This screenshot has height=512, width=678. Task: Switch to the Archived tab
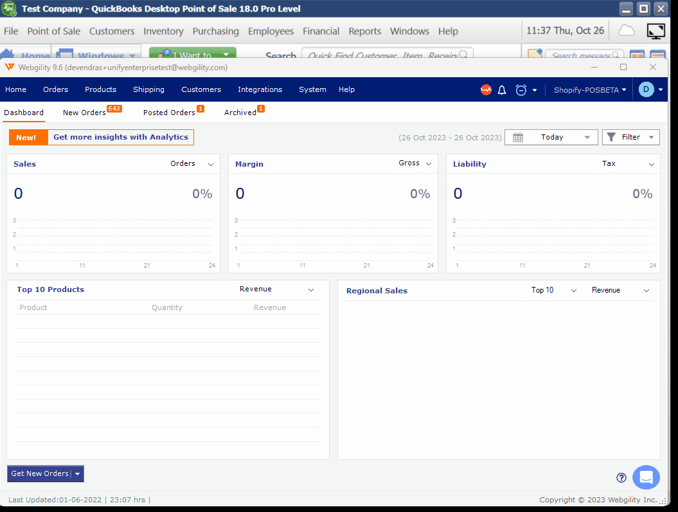[240, 113]
